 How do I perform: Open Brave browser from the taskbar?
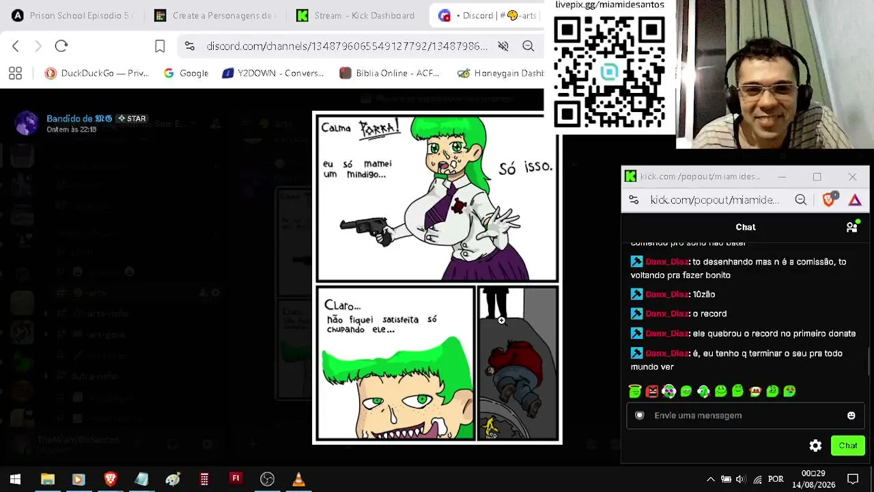110,479
